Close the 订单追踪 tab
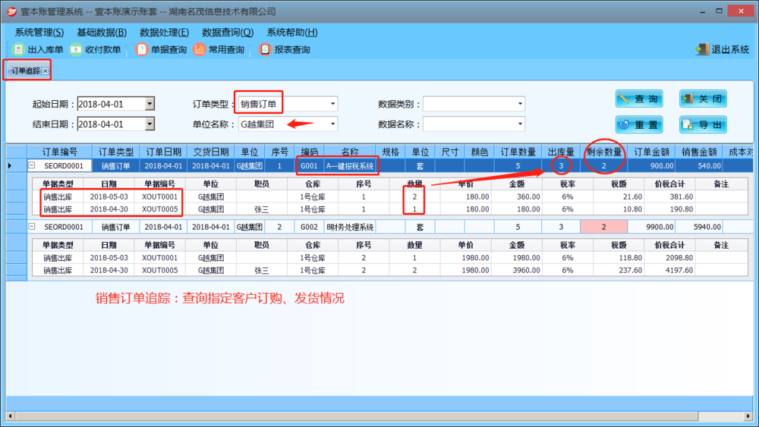 [45, 71]
